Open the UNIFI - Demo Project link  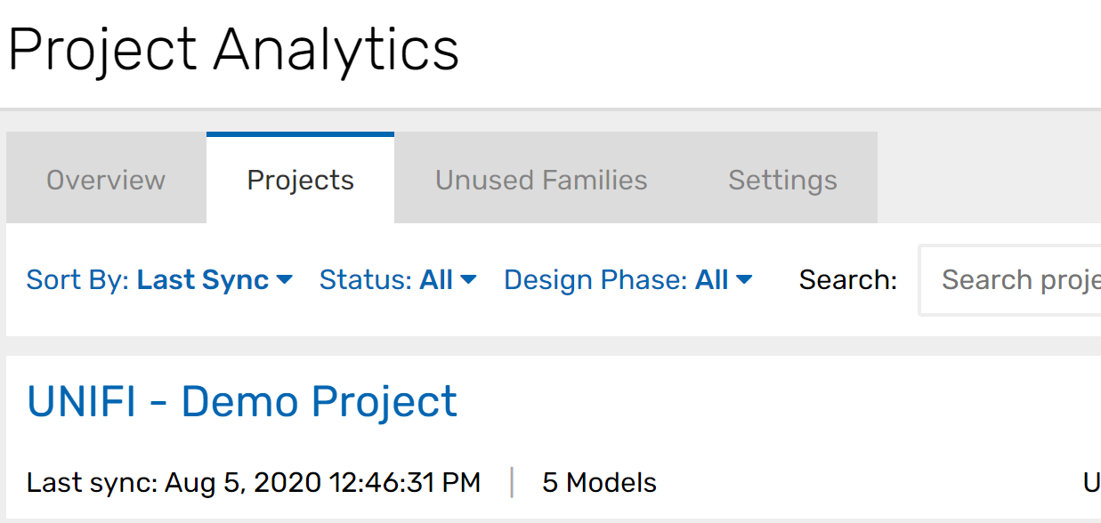(x=242, y=402)
